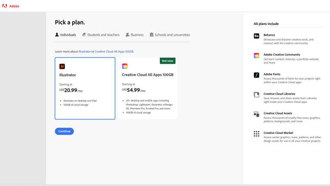
Task: Open Creative Cloud All Apps 100GB link
Action: coord(114,51)
